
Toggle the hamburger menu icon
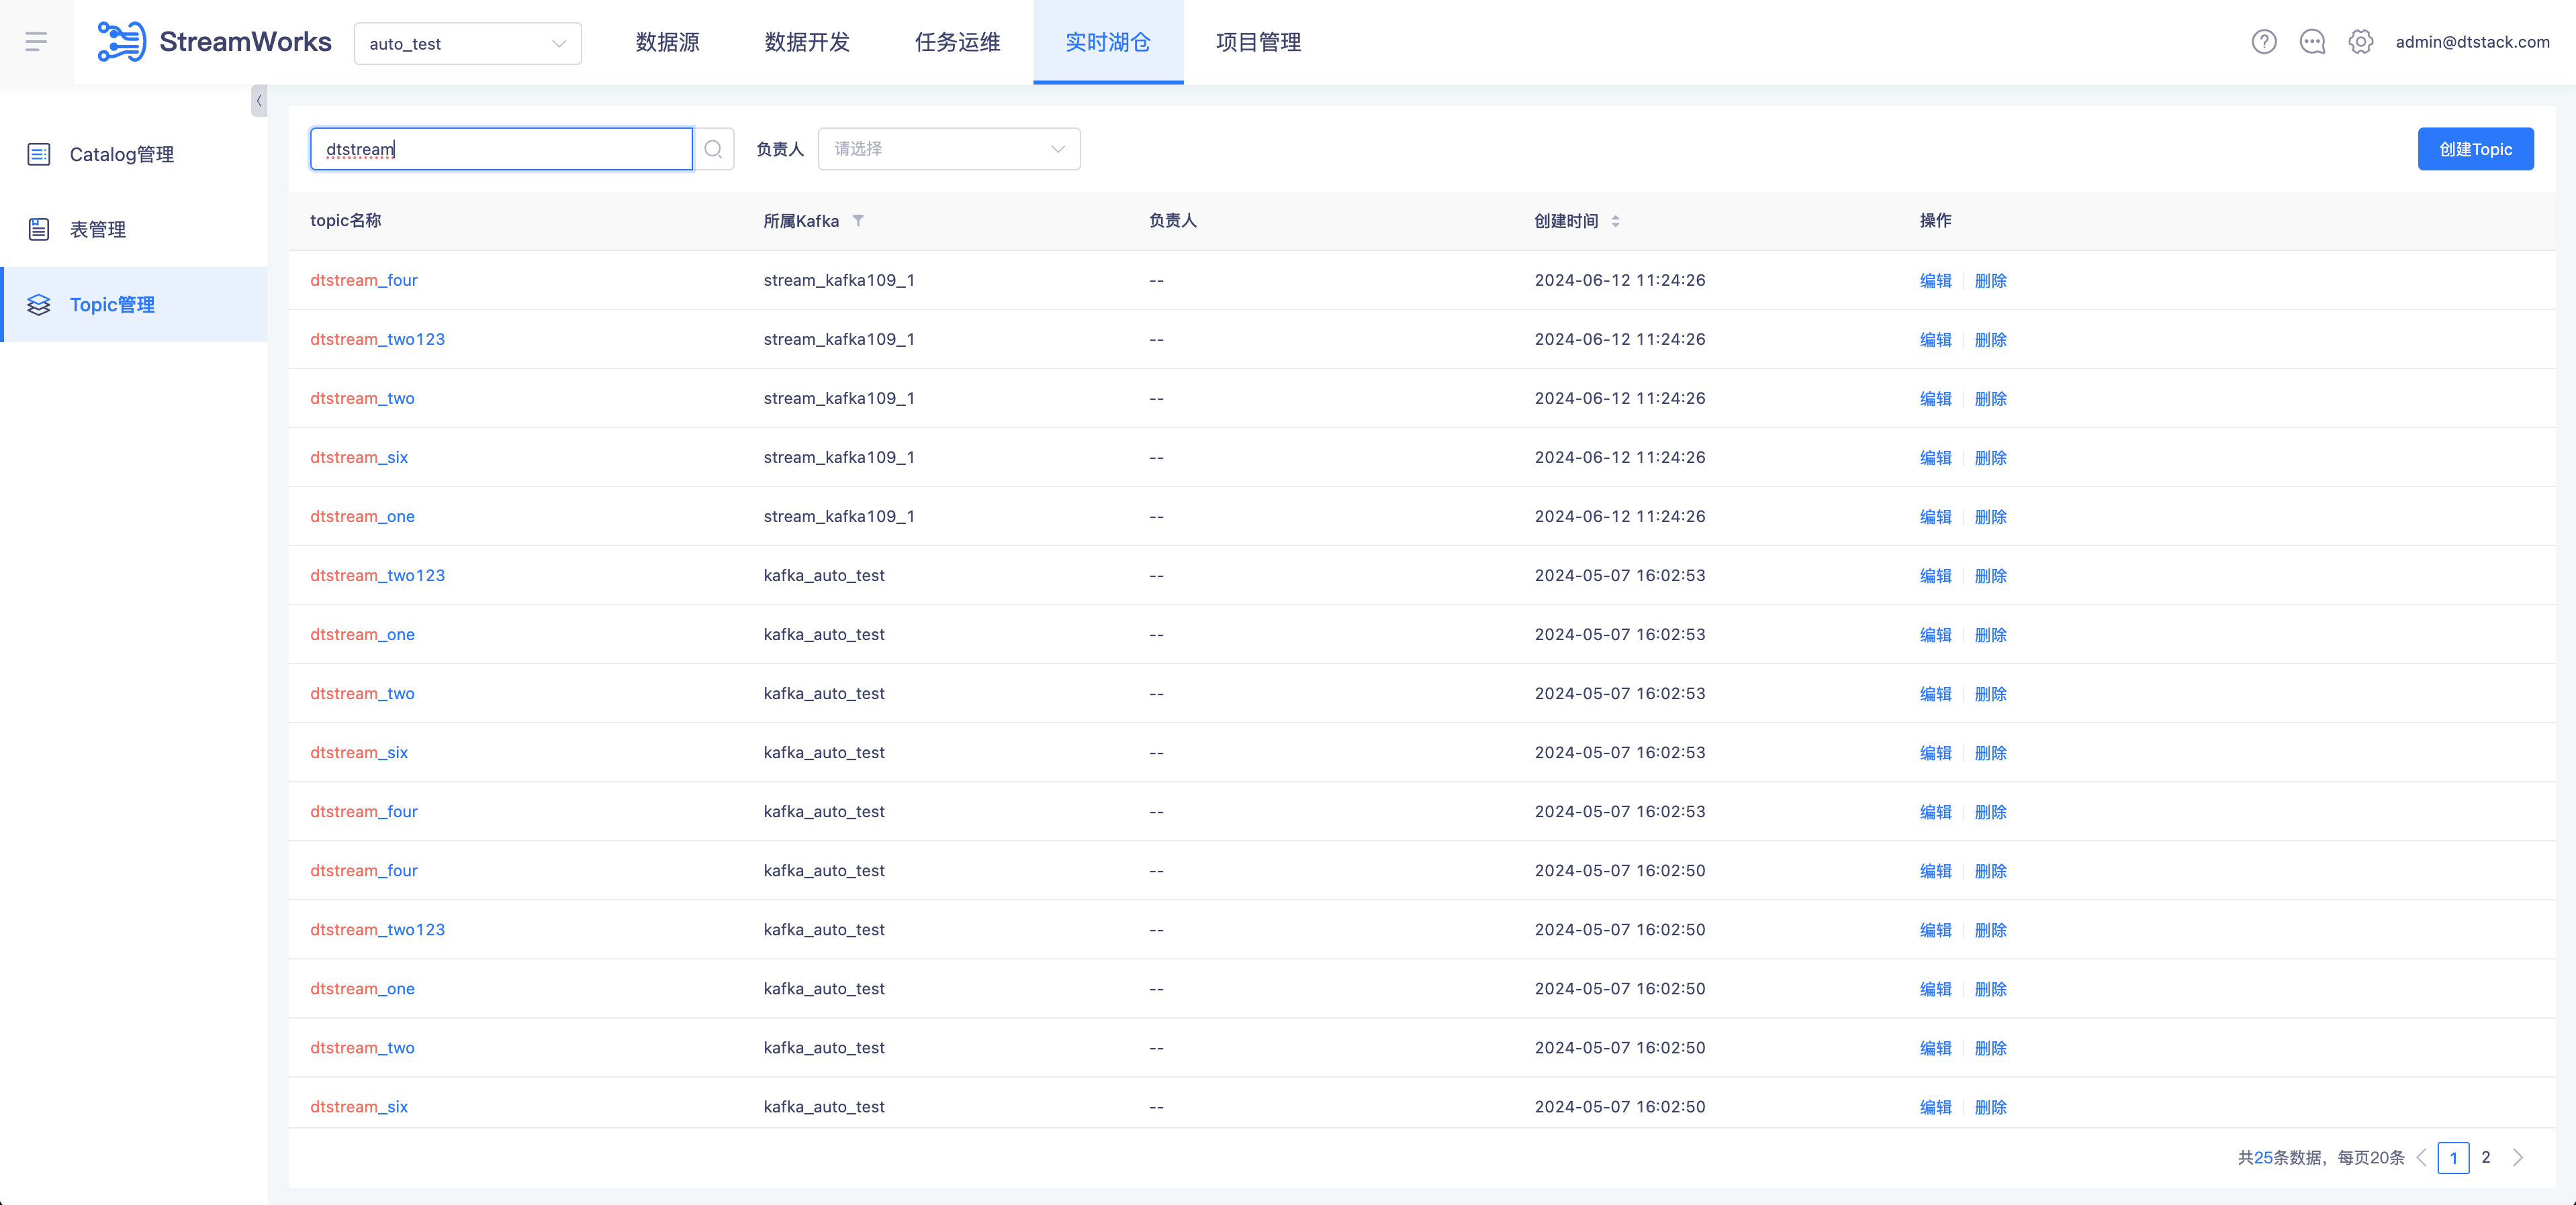coord(36,42)
